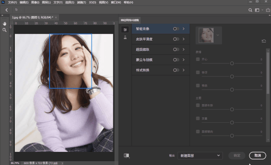
Task: Click the 确定 button
Action: coord(237,156)
